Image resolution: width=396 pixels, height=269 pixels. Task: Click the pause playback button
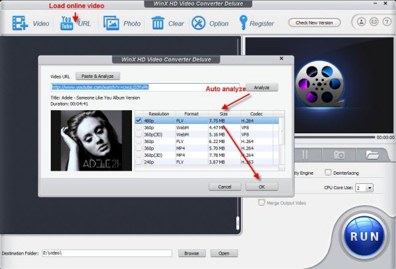(305, 155)
